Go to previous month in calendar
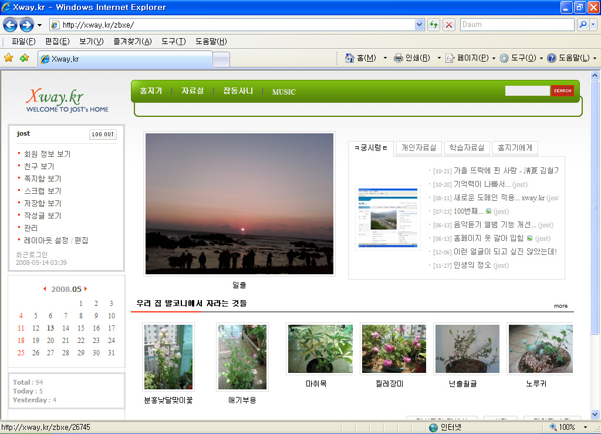This screenshot has width=601, height=434. (45, 289)
